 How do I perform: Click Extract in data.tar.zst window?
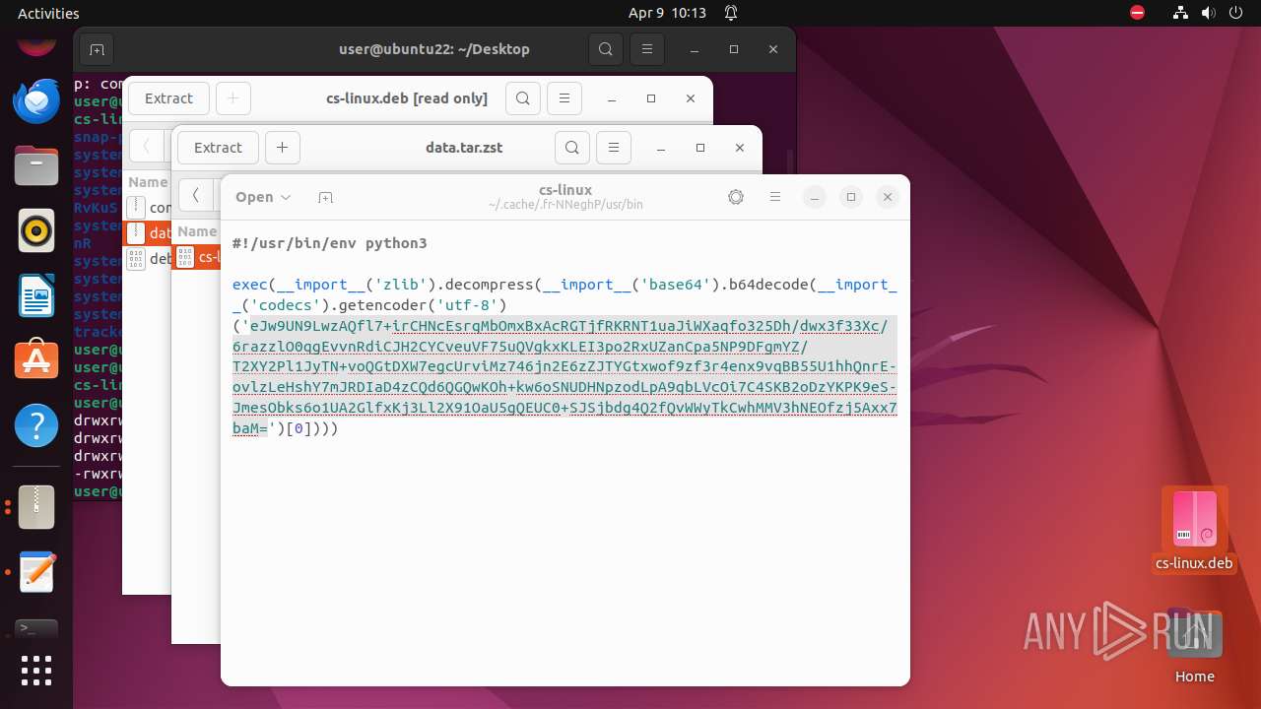point(218,148)
